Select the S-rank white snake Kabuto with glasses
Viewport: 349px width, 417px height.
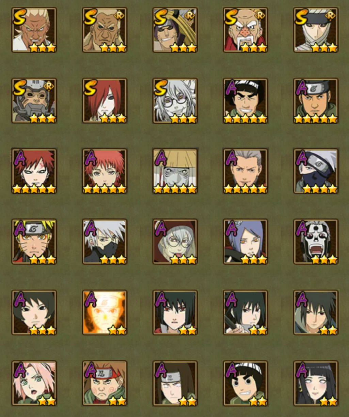coord(175,101)
